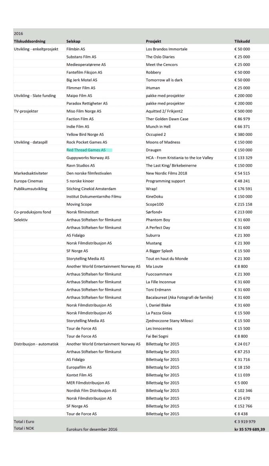Screen dimensions: 269x466
Task: Select the Selektiv category cell
Action: tap(20, 220)
